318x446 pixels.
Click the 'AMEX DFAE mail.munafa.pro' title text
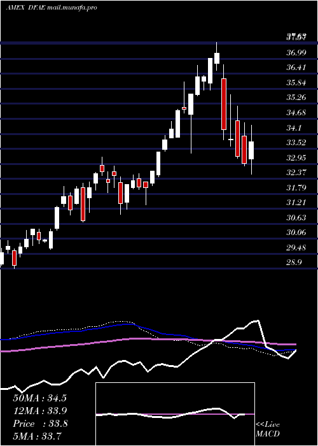coord(52,8)
